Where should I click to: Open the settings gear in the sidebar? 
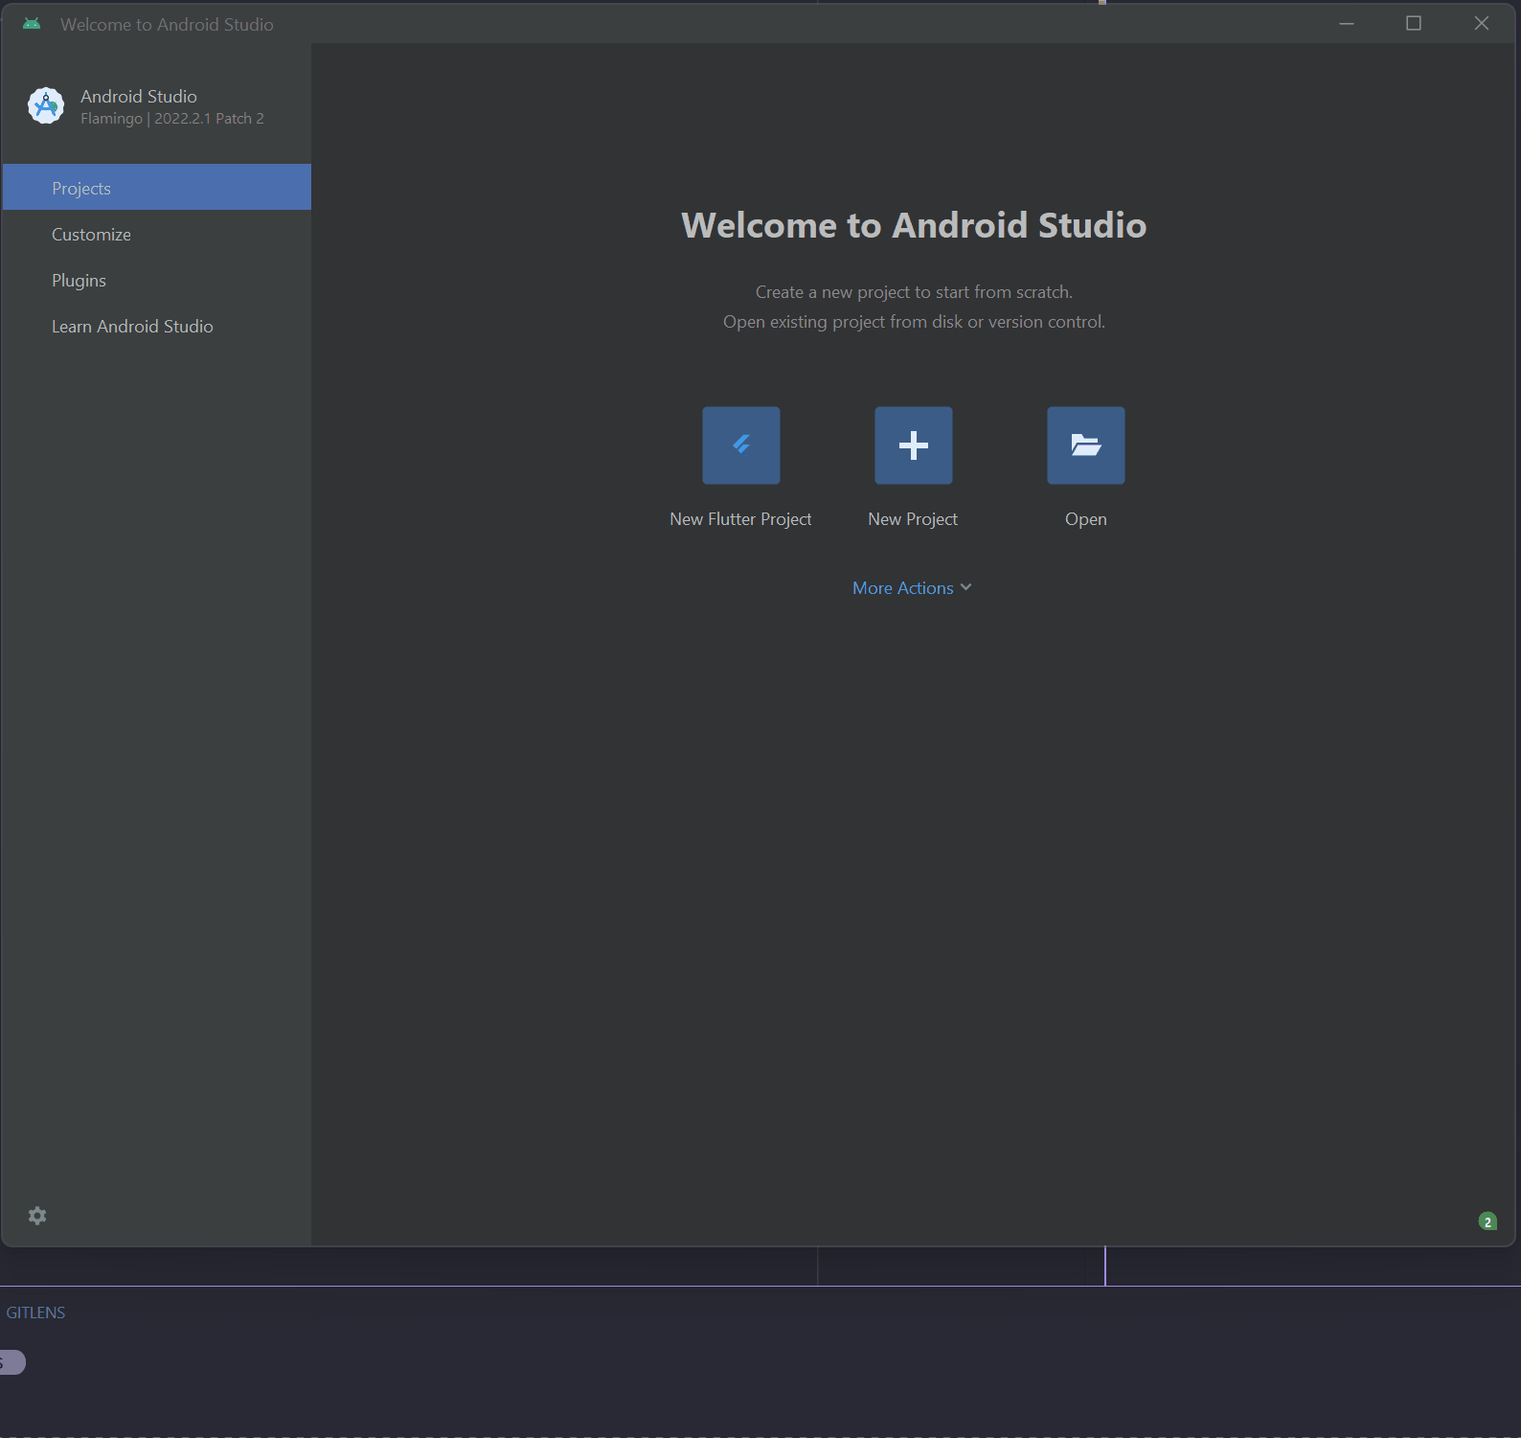(x=37, y=1216)
